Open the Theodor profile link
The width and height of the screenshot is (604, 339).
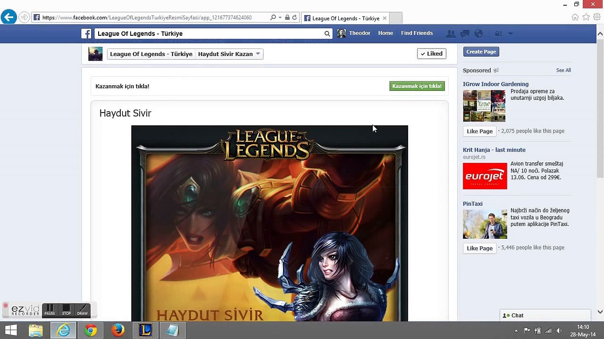click(360, 33)
